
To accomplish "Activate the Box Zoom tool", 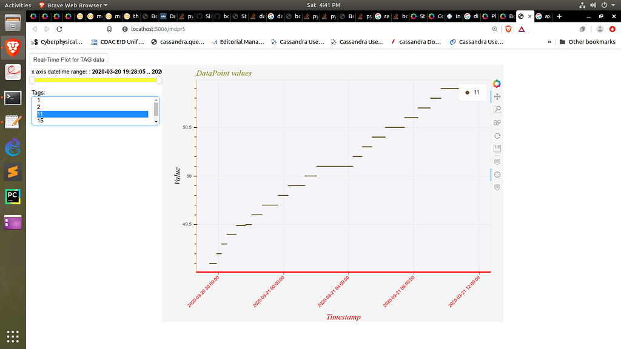I will 497,110.
